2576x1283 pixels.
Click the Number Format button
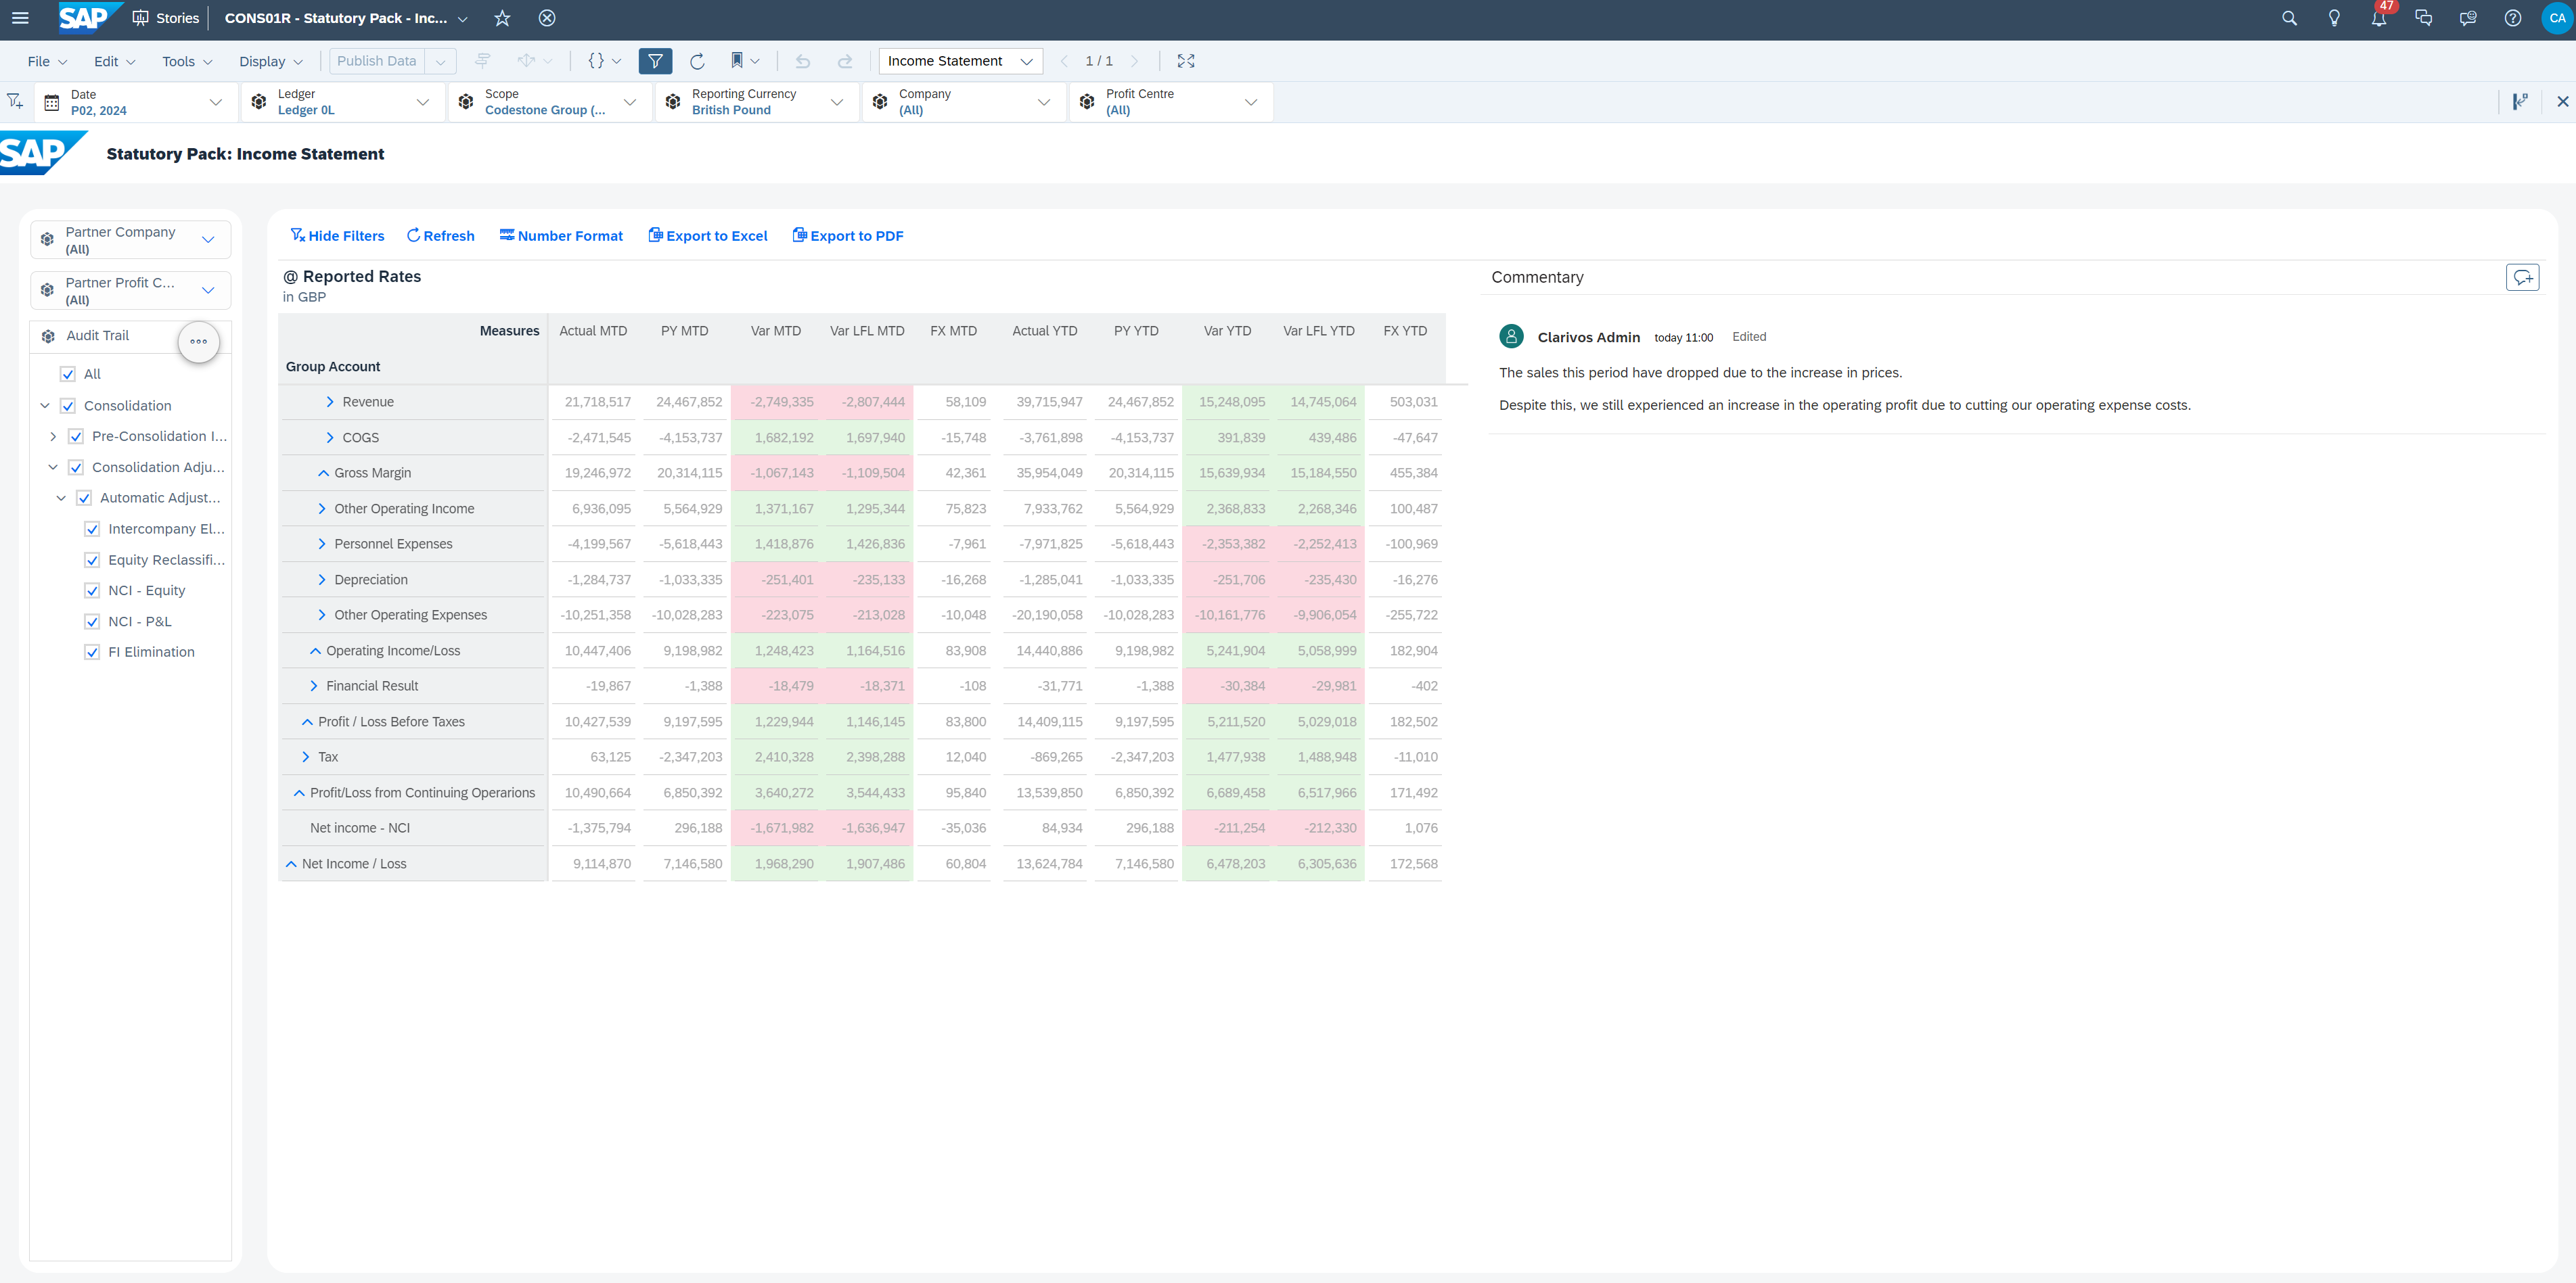(x=561, y=236)
